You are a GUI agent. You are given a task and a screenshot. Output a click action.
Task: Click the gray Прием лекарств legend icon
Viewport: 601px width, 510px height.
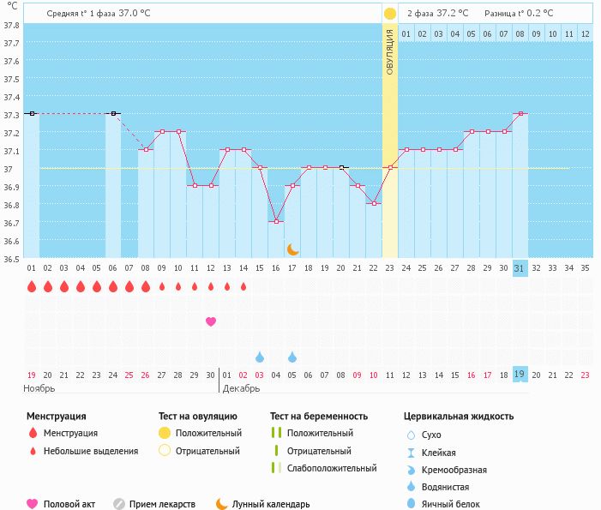[119, 504]
